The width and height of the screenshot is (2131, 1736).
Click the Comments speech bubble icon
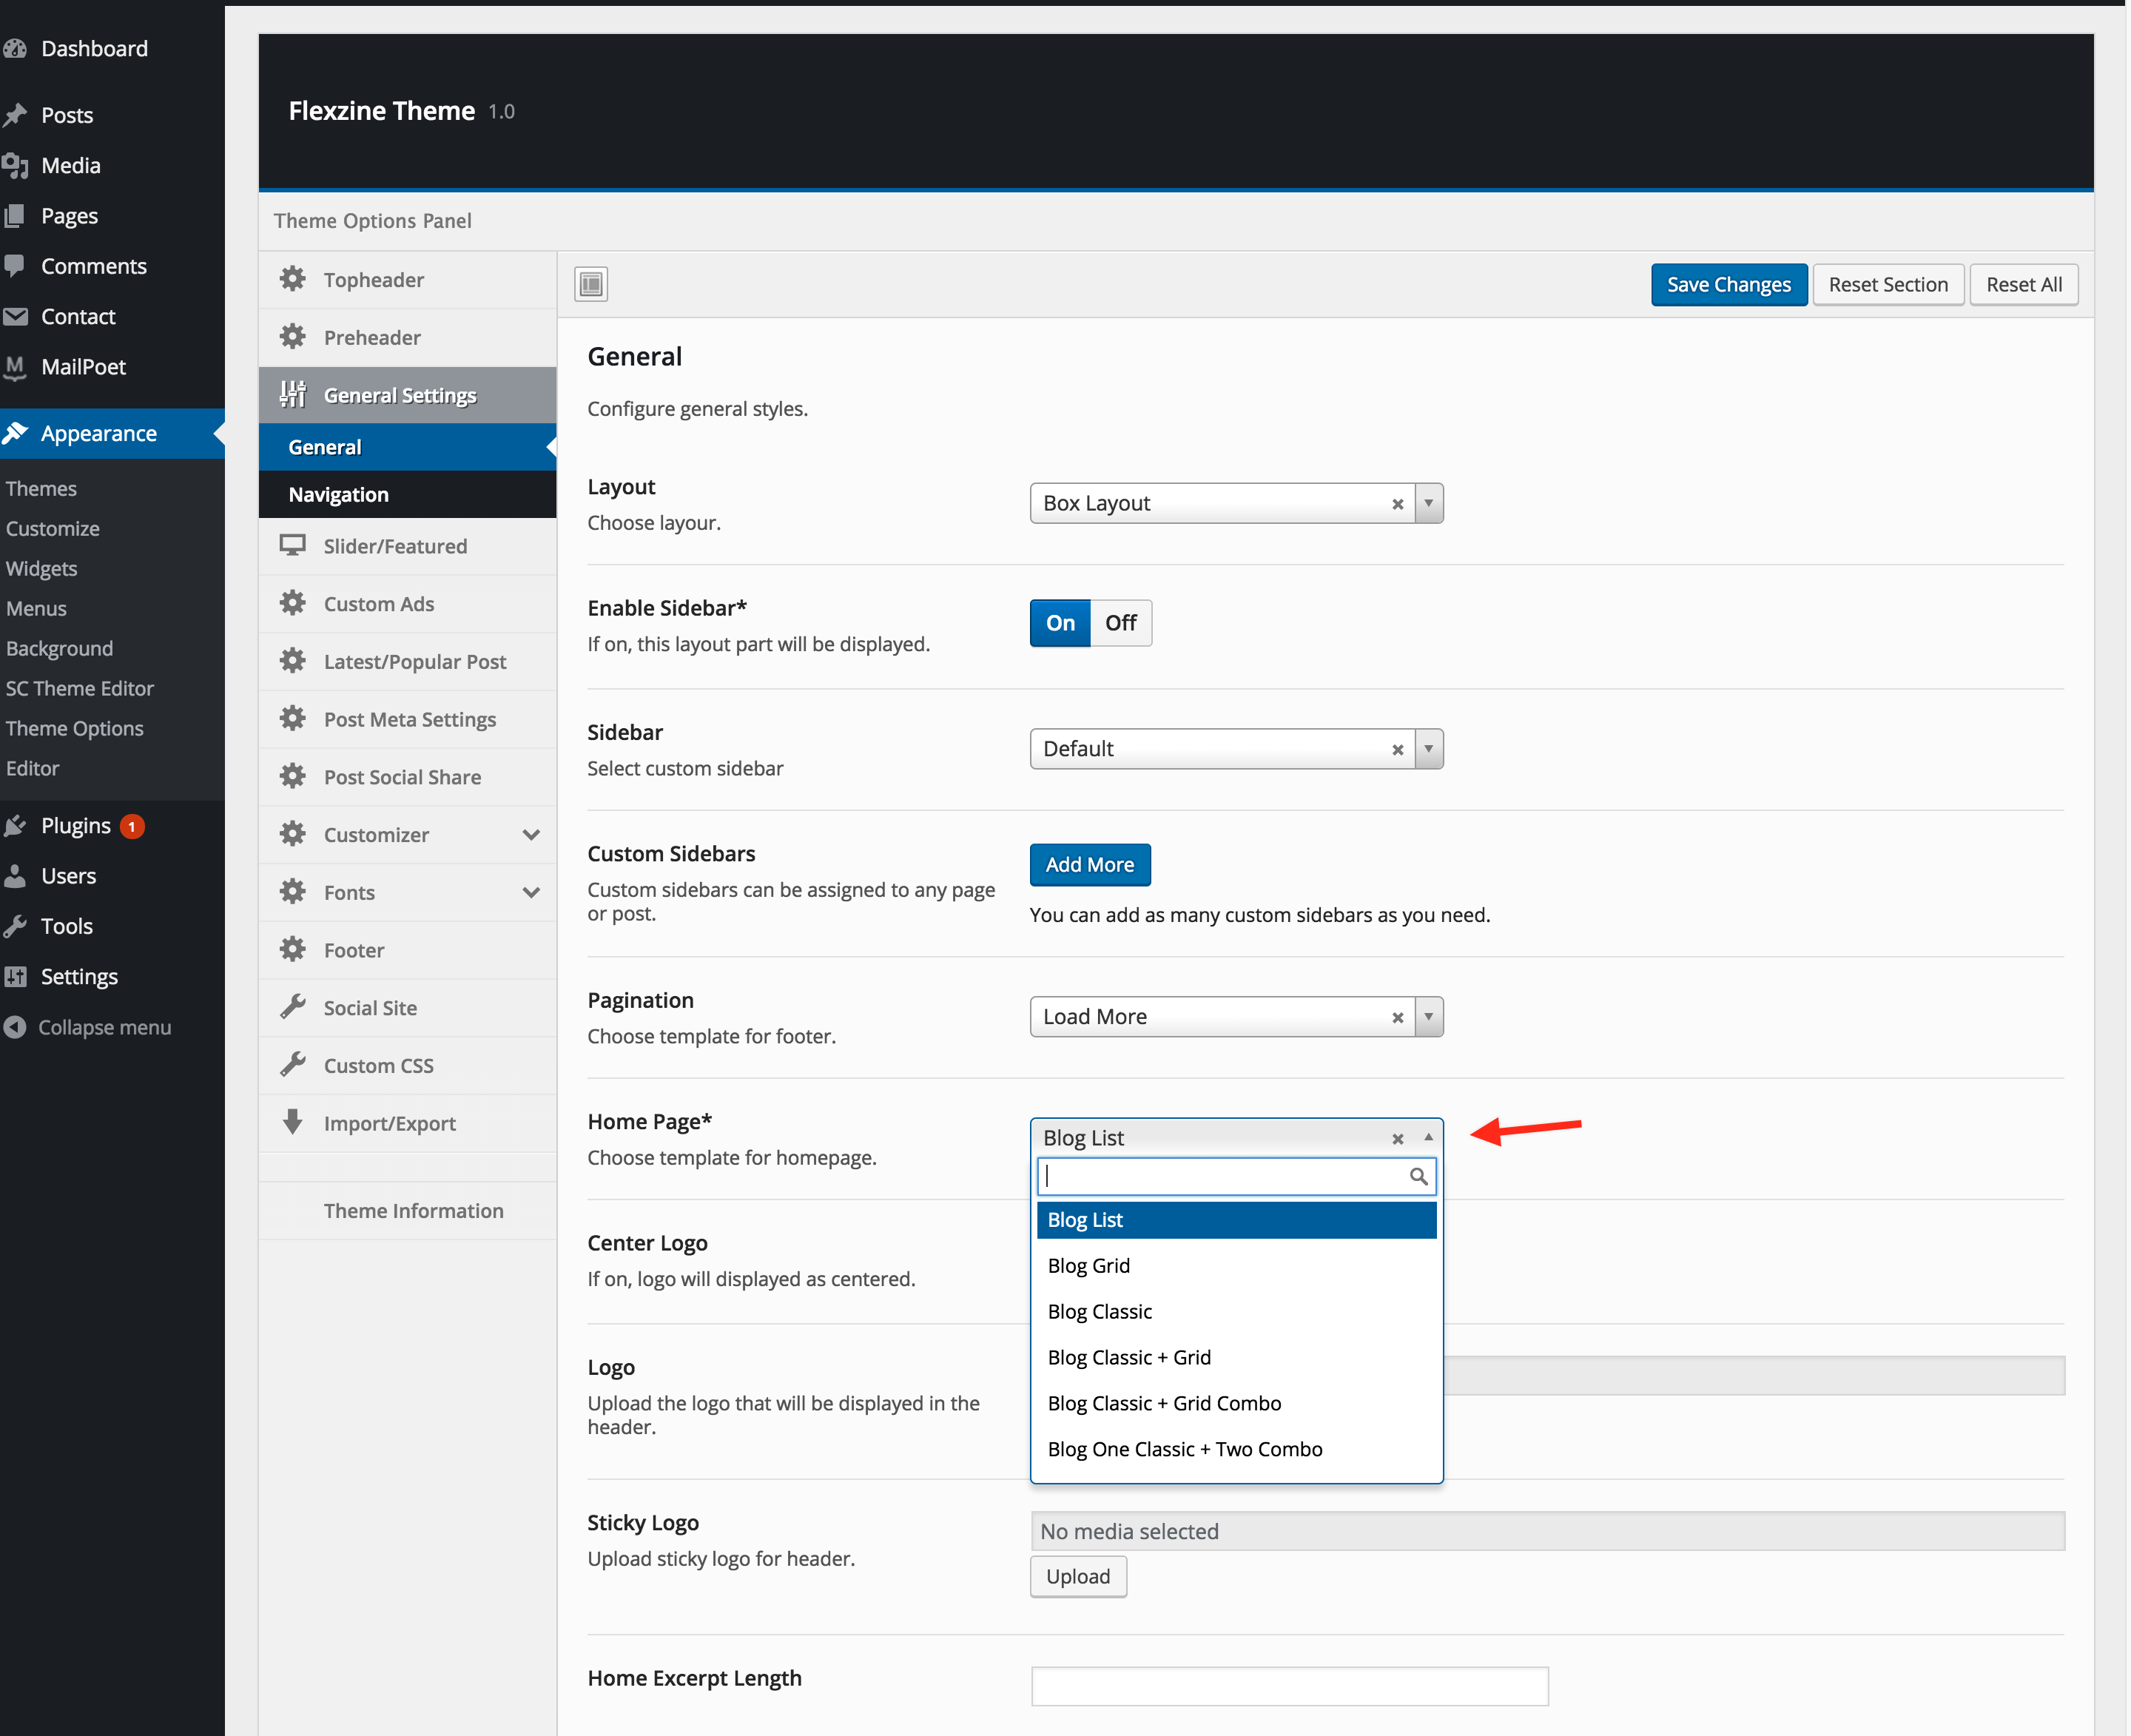click(x=14, y=266)
